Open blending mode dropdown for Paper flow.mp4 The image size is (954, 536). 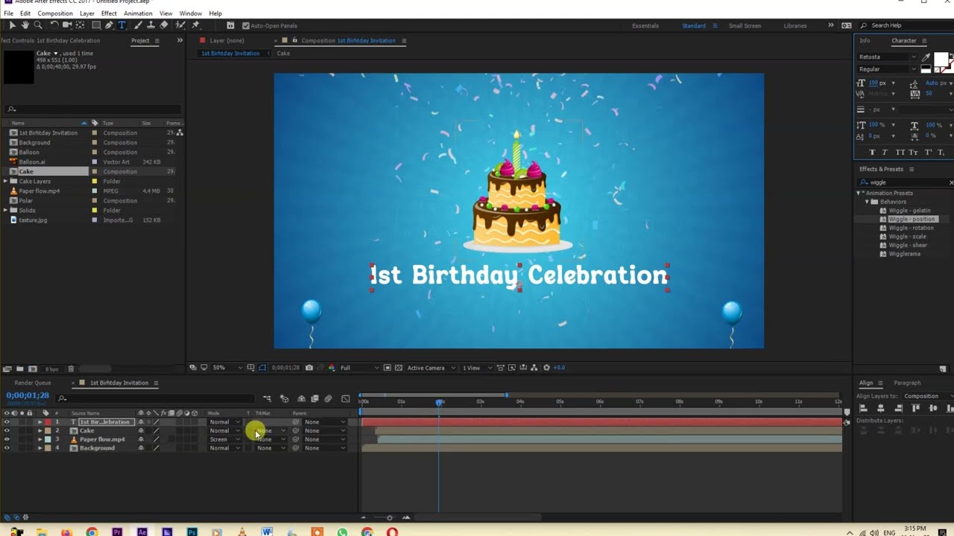[224, 439]
